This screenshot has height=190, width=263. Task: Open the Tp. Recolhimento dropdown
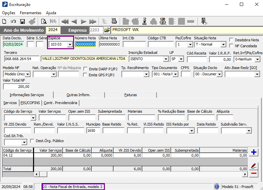[x=146, y=74]
